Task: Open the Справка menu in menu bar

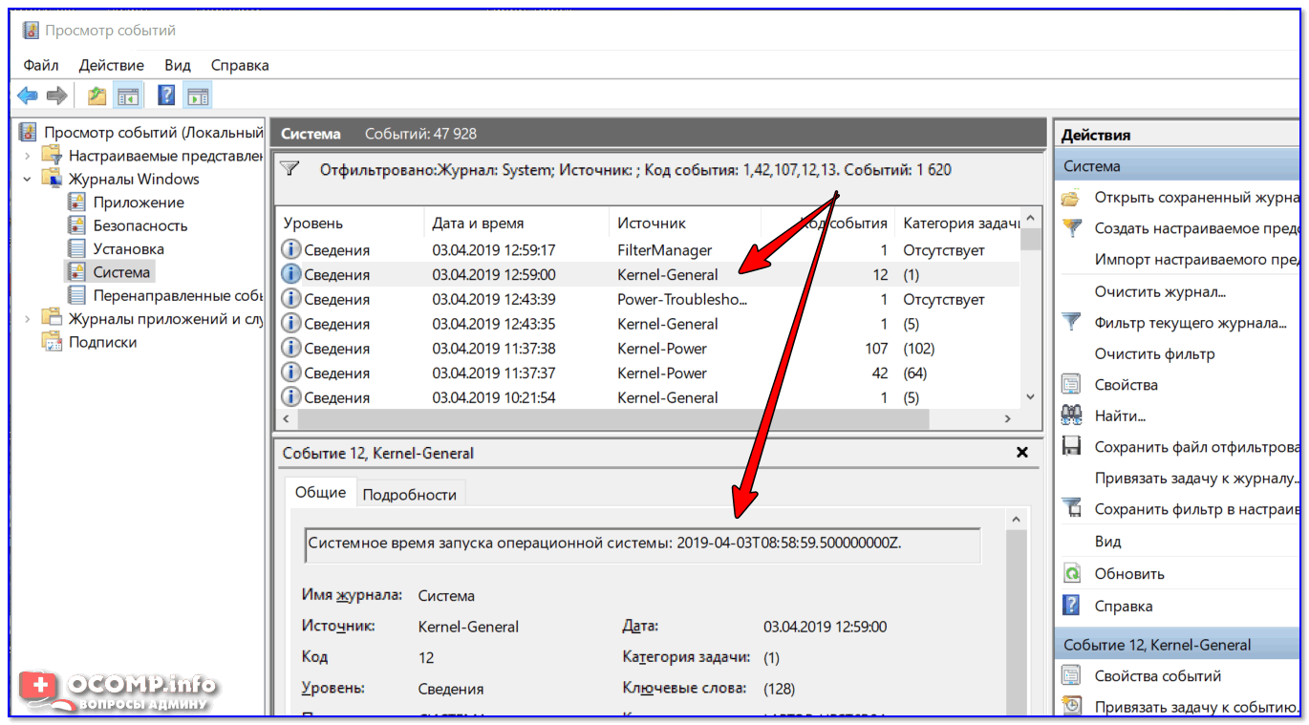Action: (x=240, y=65)
